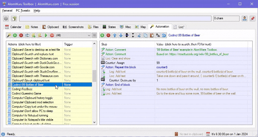258x137 pixels.
Task: Click the undo arrow in steps toolbar
Action: [x=164, y=35]
